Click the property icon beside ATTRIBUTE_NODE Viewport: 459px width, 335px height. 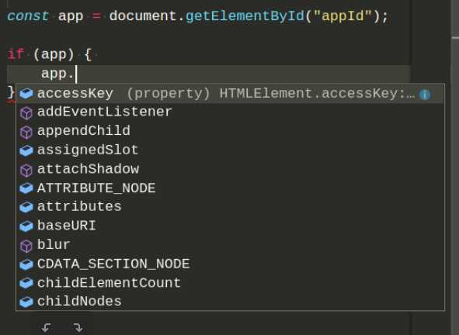click(x=26, y=188)
